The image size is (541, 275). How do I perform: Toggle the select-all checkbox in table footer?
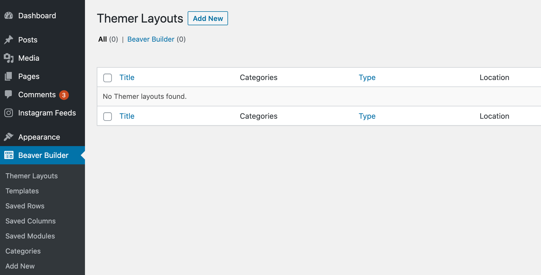[107, 117]
